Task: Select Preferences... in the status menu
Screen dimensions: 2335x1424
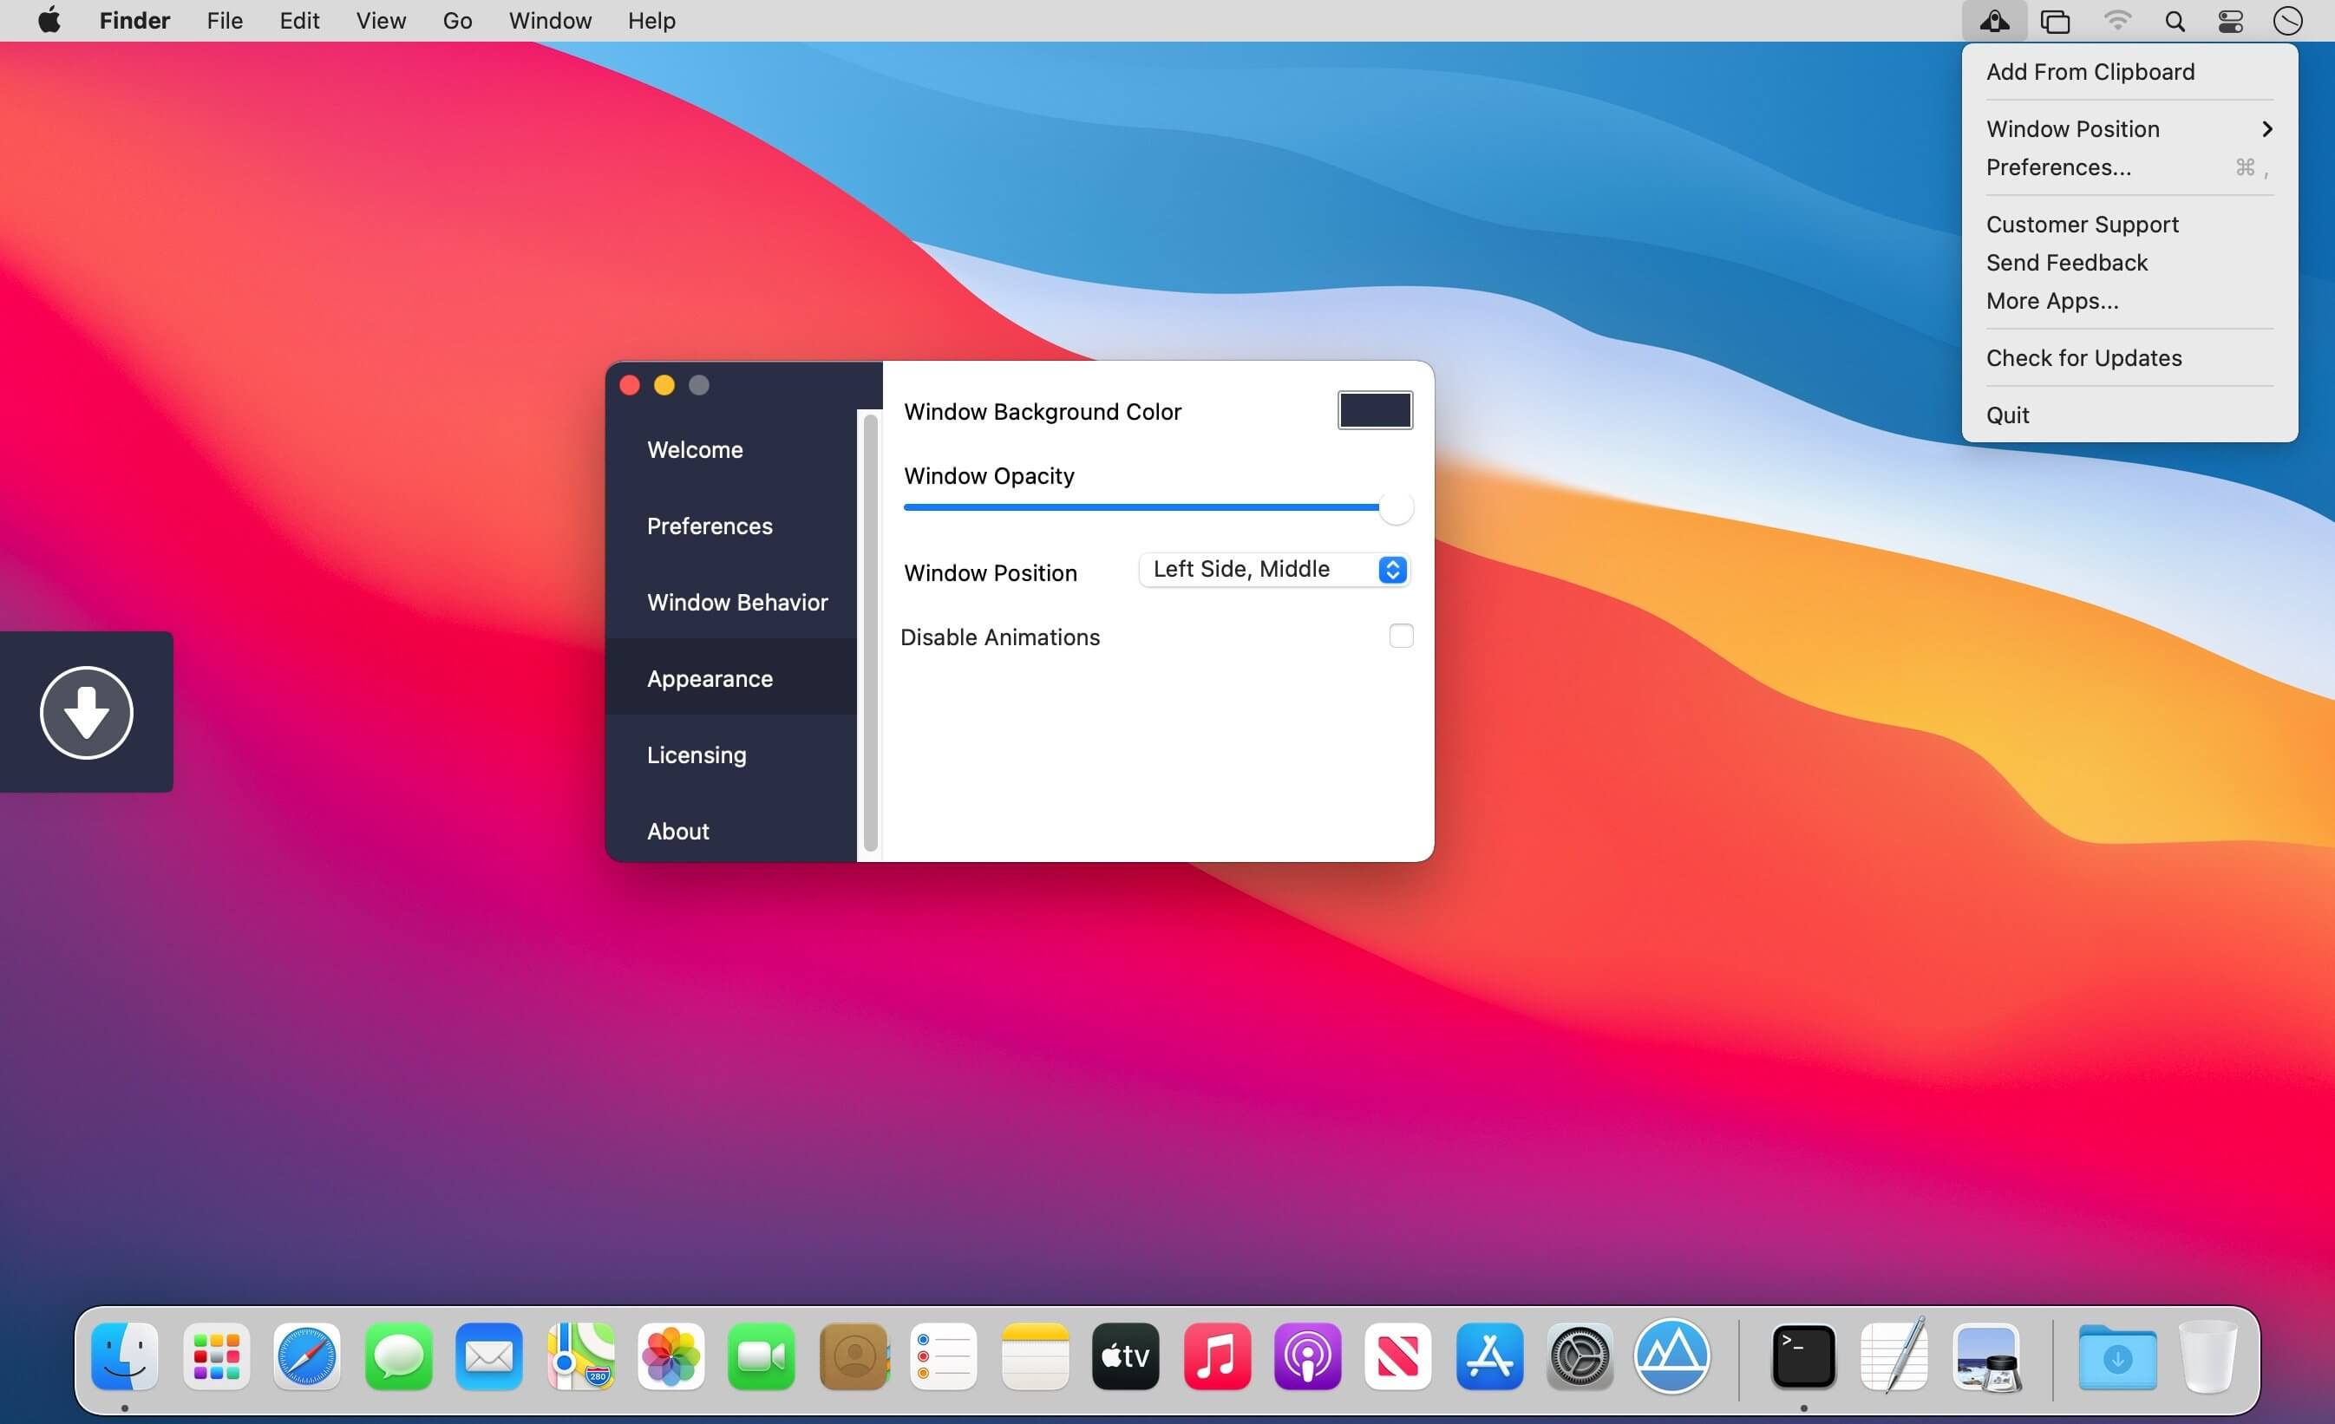Action: pos(2129,167)
